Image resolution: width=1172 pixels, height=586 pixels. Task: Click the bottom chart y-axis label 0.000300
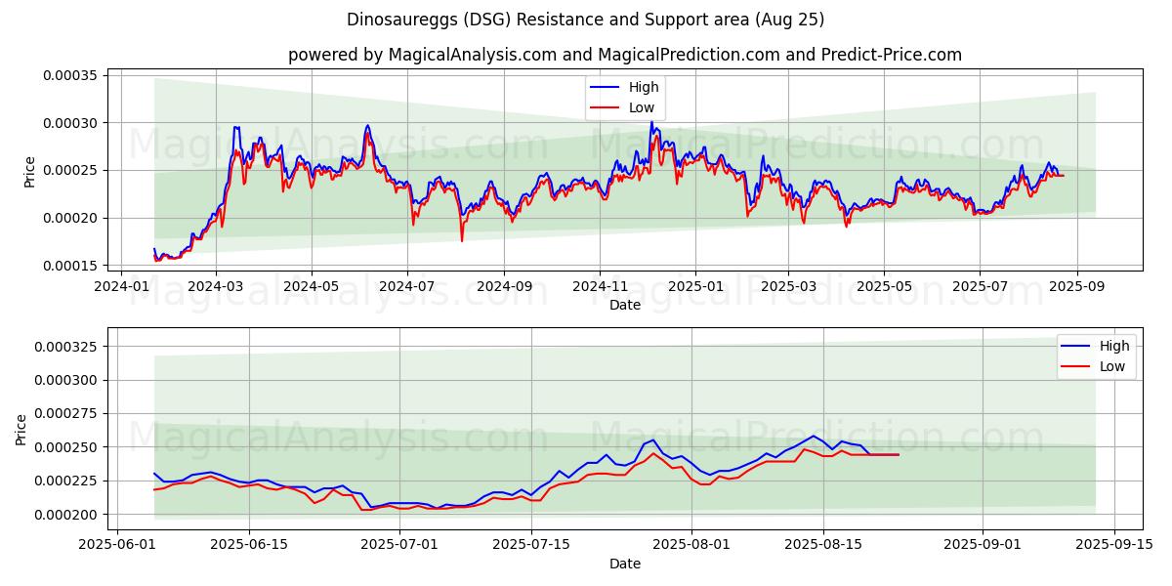pos(66,380)
